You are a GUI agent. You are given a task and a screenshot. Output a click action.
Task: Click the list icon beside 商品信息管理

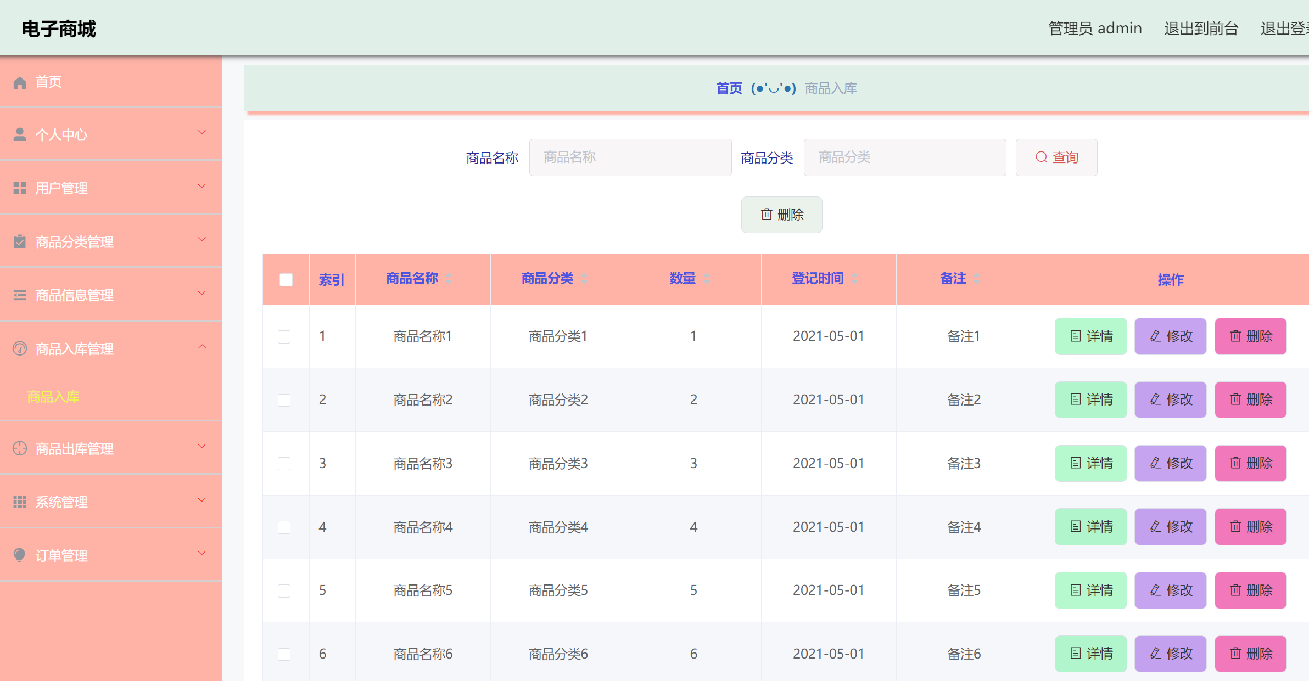click(20, 295)
